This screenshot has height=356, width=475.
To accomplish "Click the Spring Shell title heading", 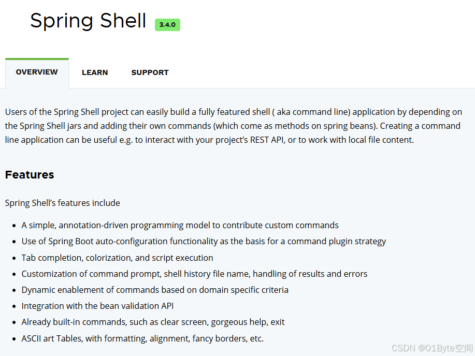I will pos(88,21).
